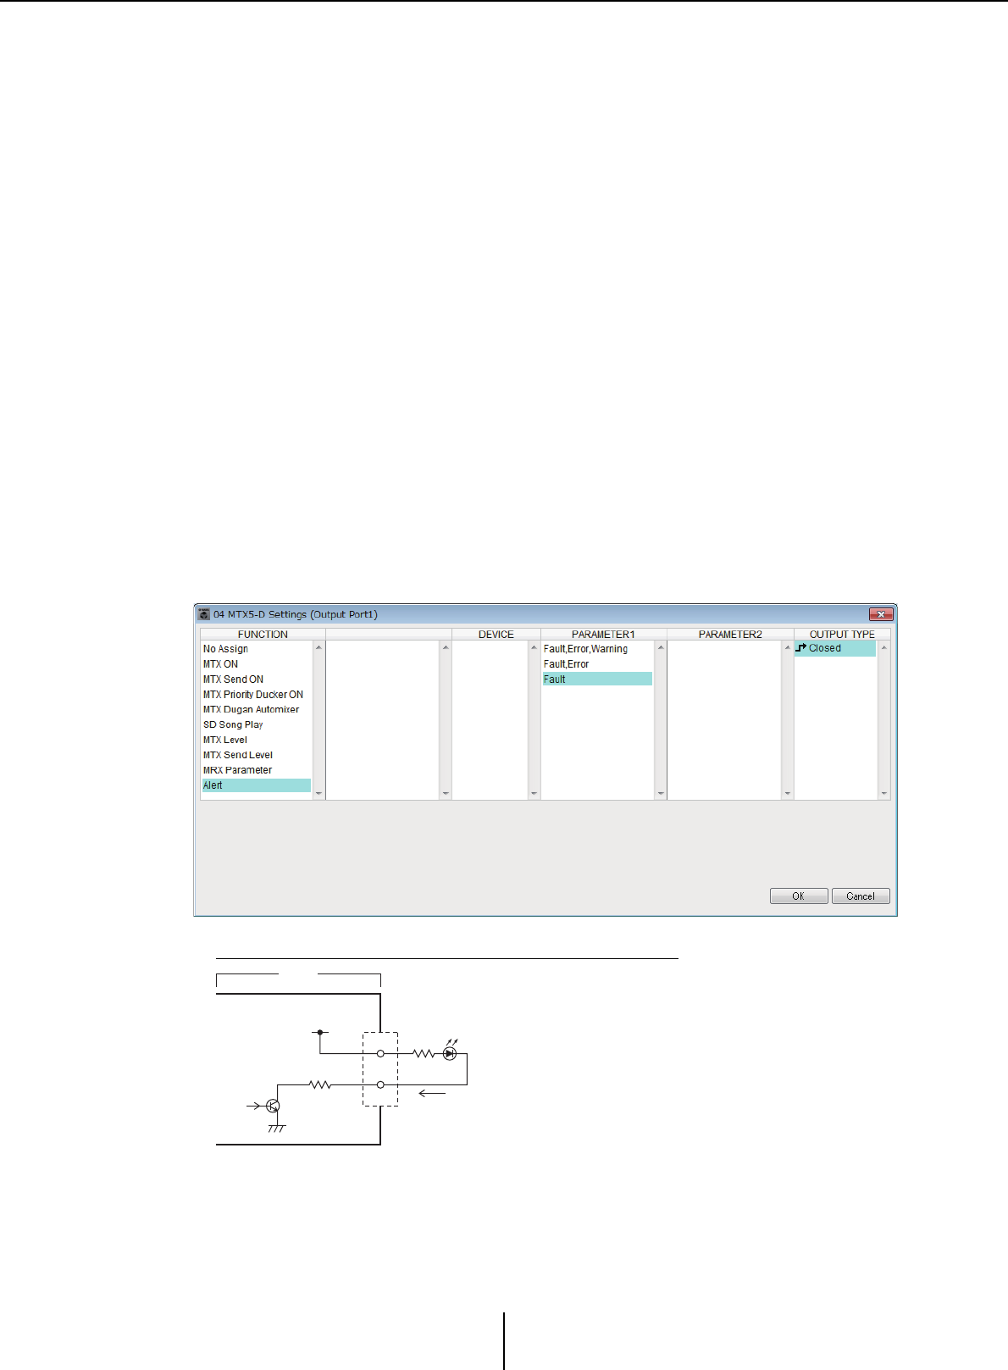The width and height of the screenshot is (1008, 1370).
Task: Select Alert function
Action: pyautogui.click(x=257, y=785)
